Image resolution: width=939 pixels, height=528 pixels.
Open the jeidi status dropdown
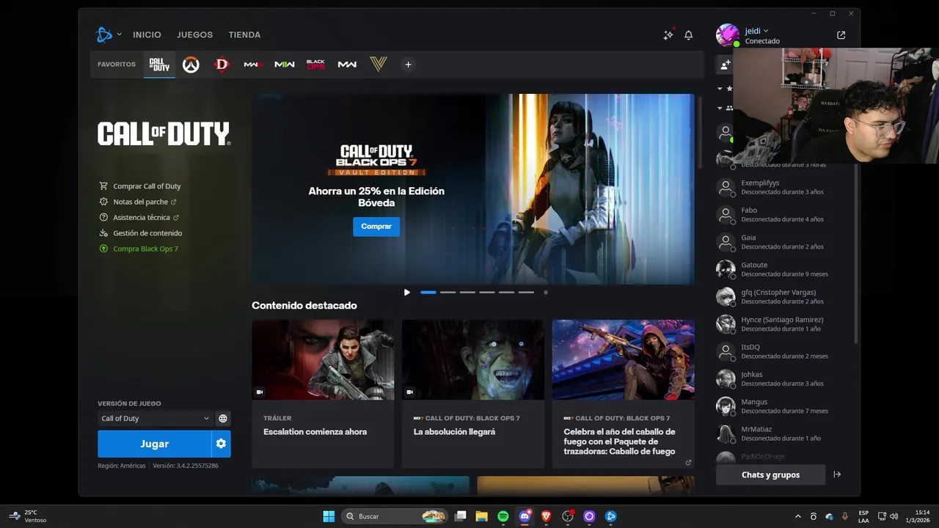(x=756, y=31)
